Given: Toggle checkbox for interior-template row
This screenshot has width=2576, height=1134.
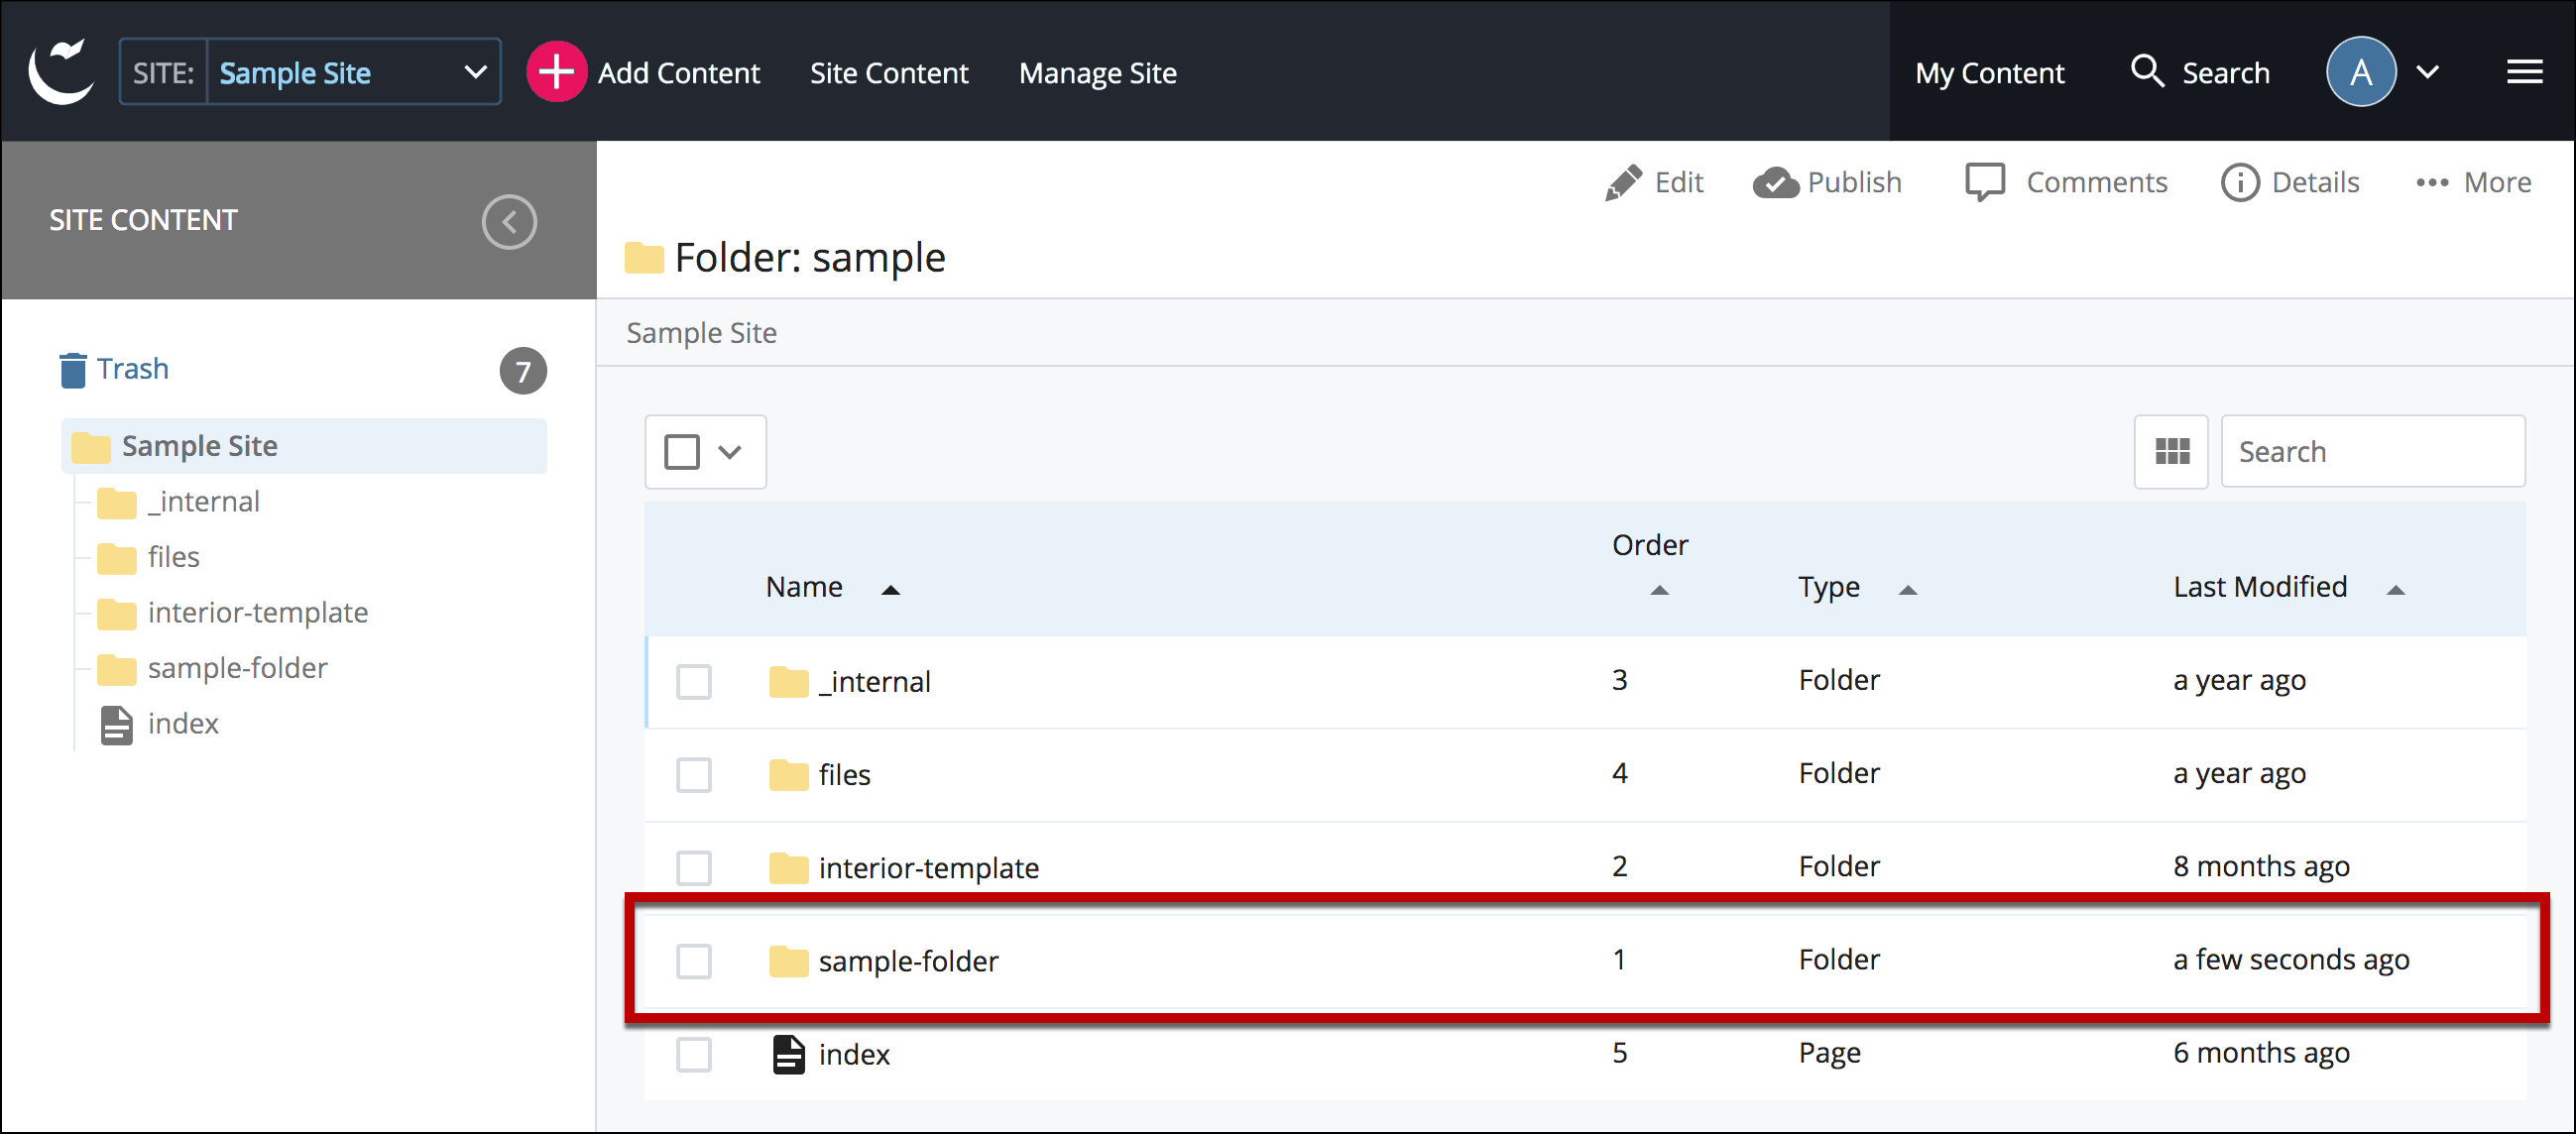Looking at the screenshot, I should click(692, 866).
